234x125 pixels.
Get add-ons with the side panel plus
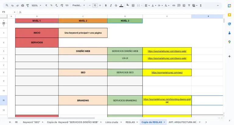tap(229, 56)
